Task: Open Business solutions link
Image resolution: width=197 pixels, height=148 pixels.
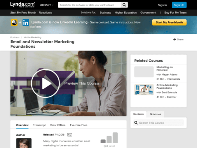Action: pos(105,13)
